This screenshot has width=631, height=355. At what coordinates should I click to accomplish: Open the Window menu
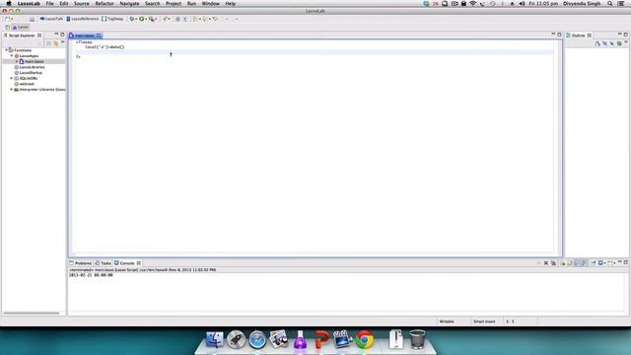(x=210, y=4)
